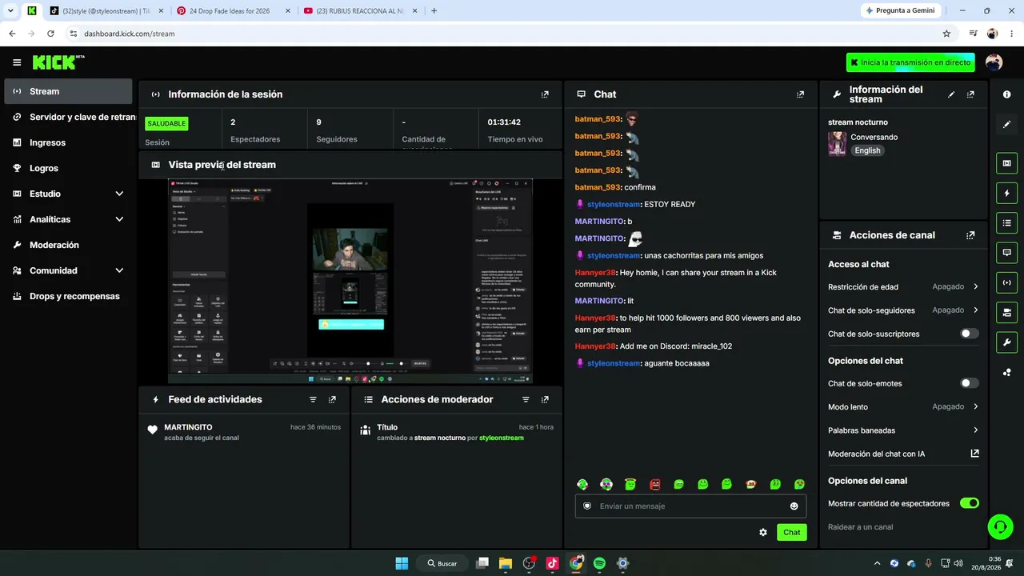The image size is (1024, 576).
Task: Click the Kick logo in the header
Action: tap(58, 62)
